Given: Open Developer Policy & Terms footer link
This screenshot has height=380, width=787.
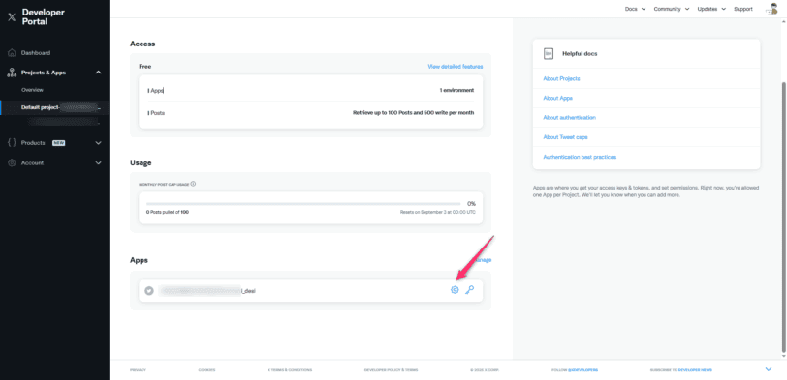Looking at the screenshot, I should coord(391,370).
